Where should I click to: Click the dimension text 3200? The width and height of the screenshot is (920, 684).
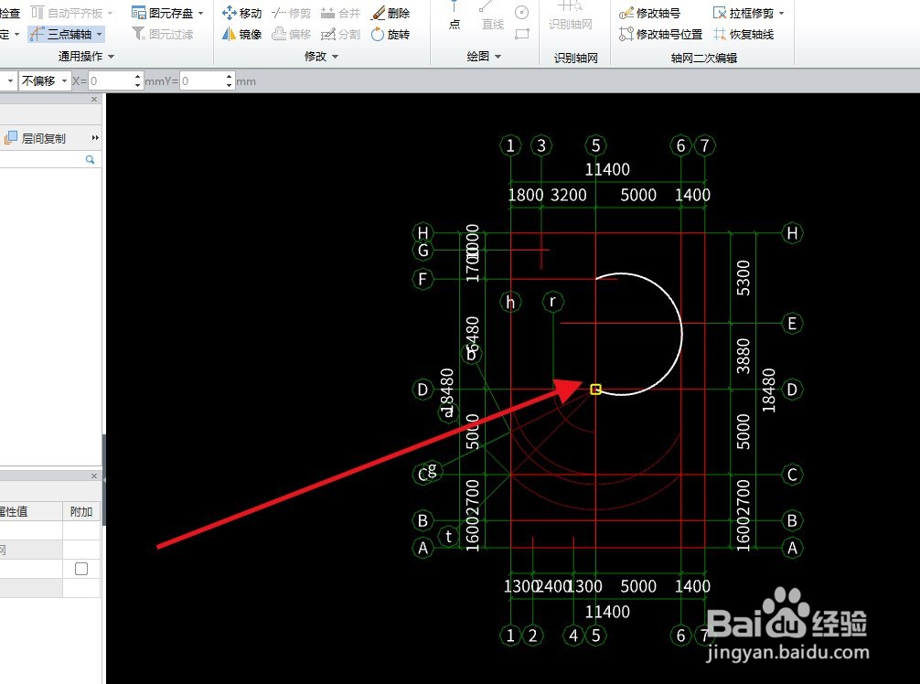tap(569, 195)
